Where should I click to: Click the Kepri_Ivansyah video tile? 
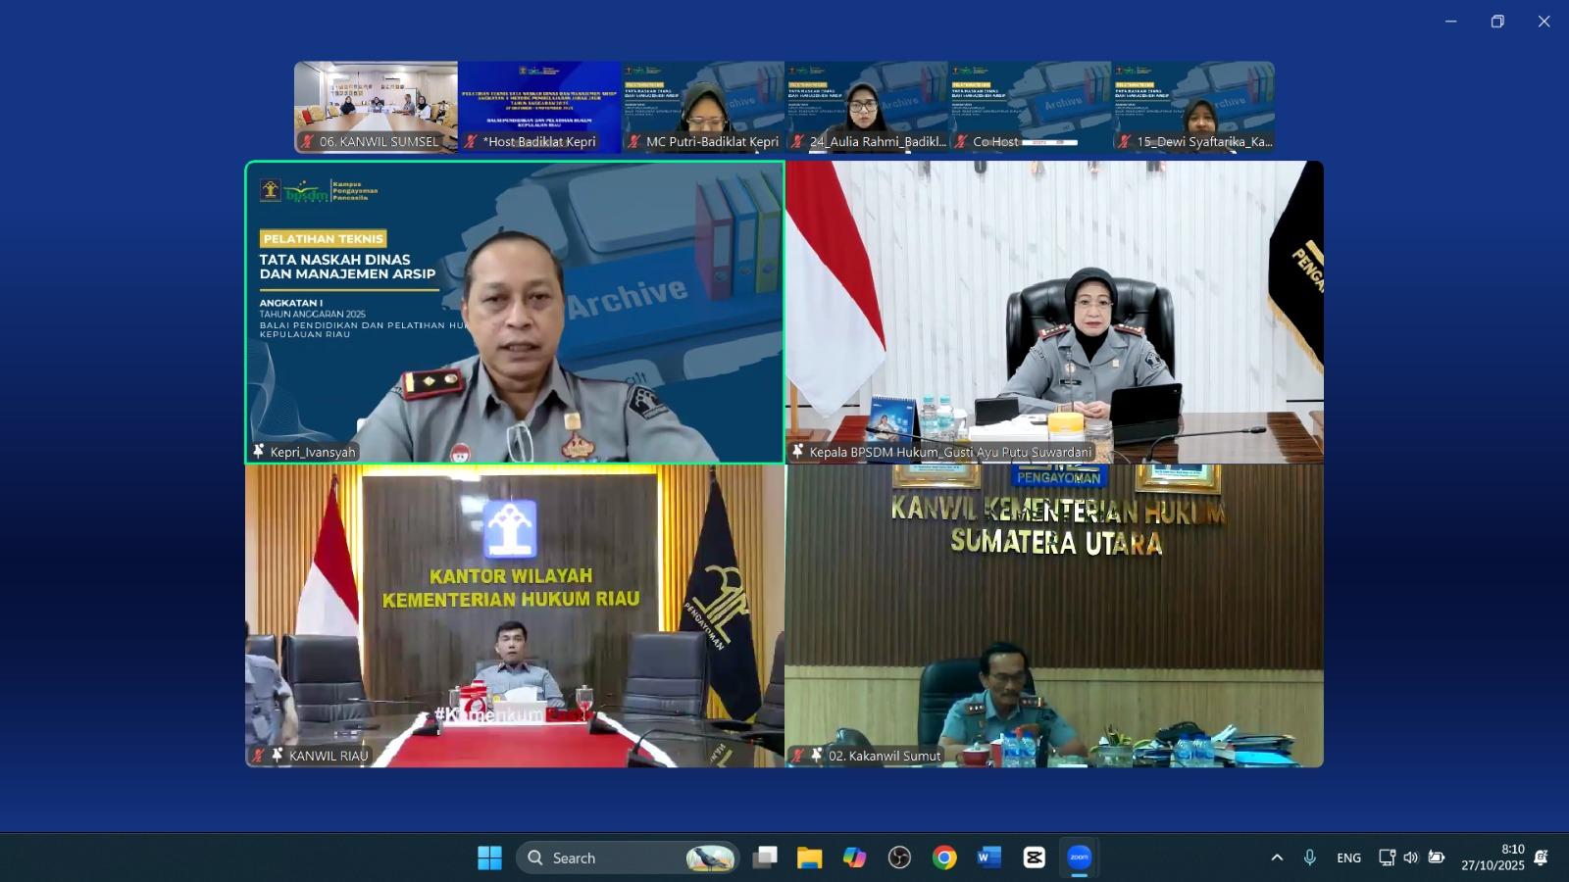(515, 312)
